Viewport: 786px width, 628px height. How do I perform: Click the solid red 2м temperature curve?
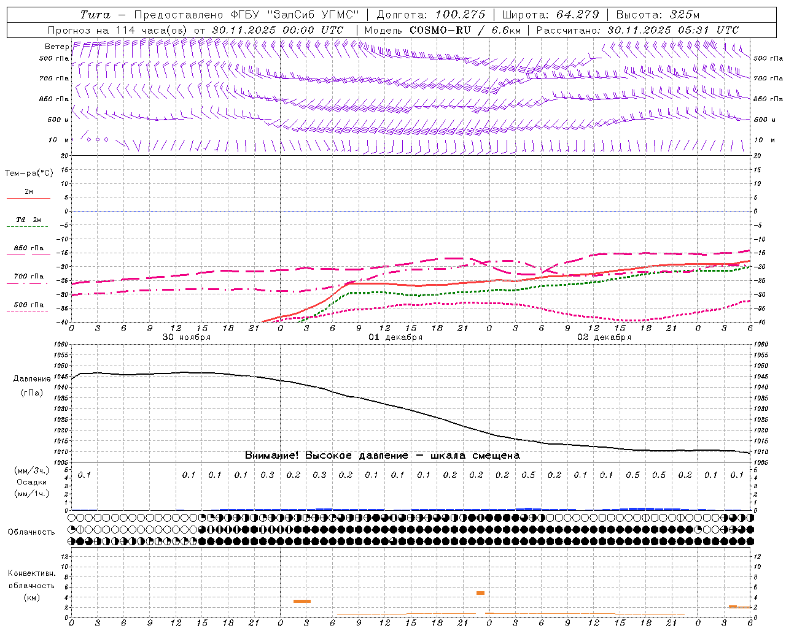click(506, 280)
